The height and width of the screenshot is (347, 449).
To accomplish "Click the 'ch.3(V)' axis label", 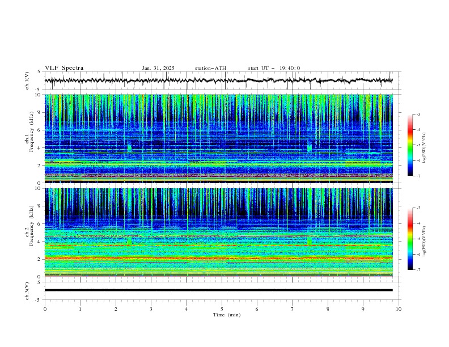I will (27, 291).
